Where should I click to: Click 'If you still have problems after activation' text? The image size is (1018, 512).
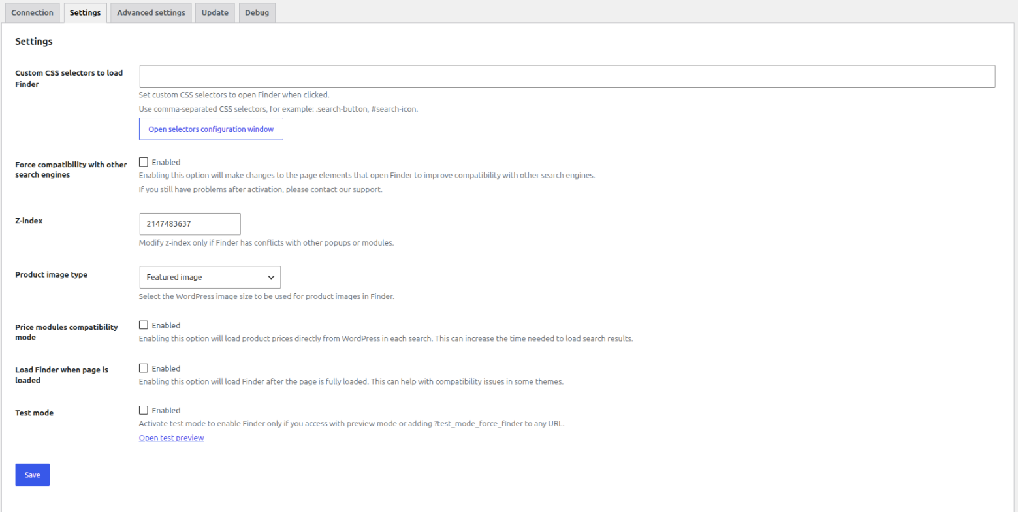click(x=261, y=189)
